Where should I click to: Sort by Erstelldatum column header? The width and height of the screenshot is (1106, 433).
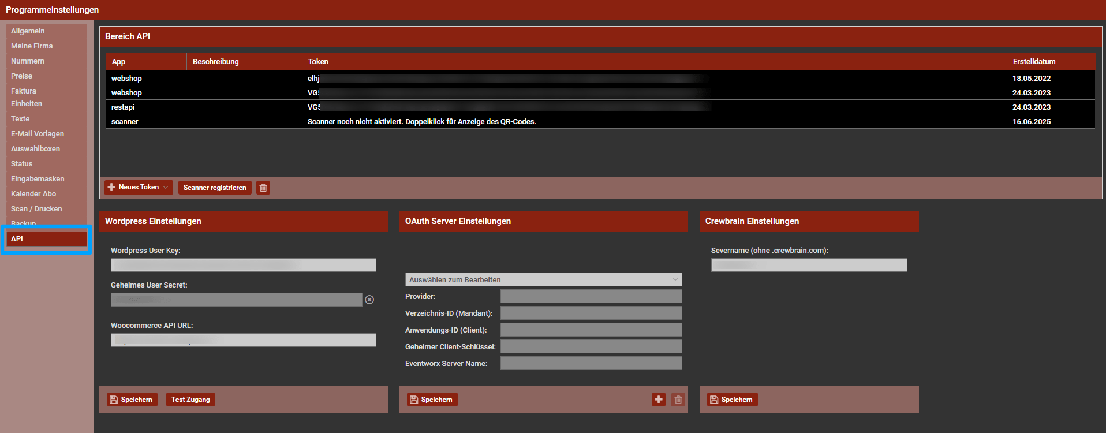click(1051, 62)
